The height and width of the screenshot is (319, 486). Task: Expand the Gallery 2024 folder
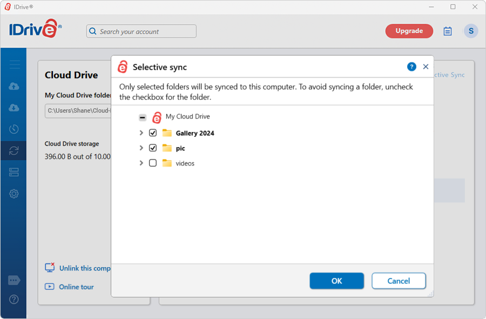(141, 133)
